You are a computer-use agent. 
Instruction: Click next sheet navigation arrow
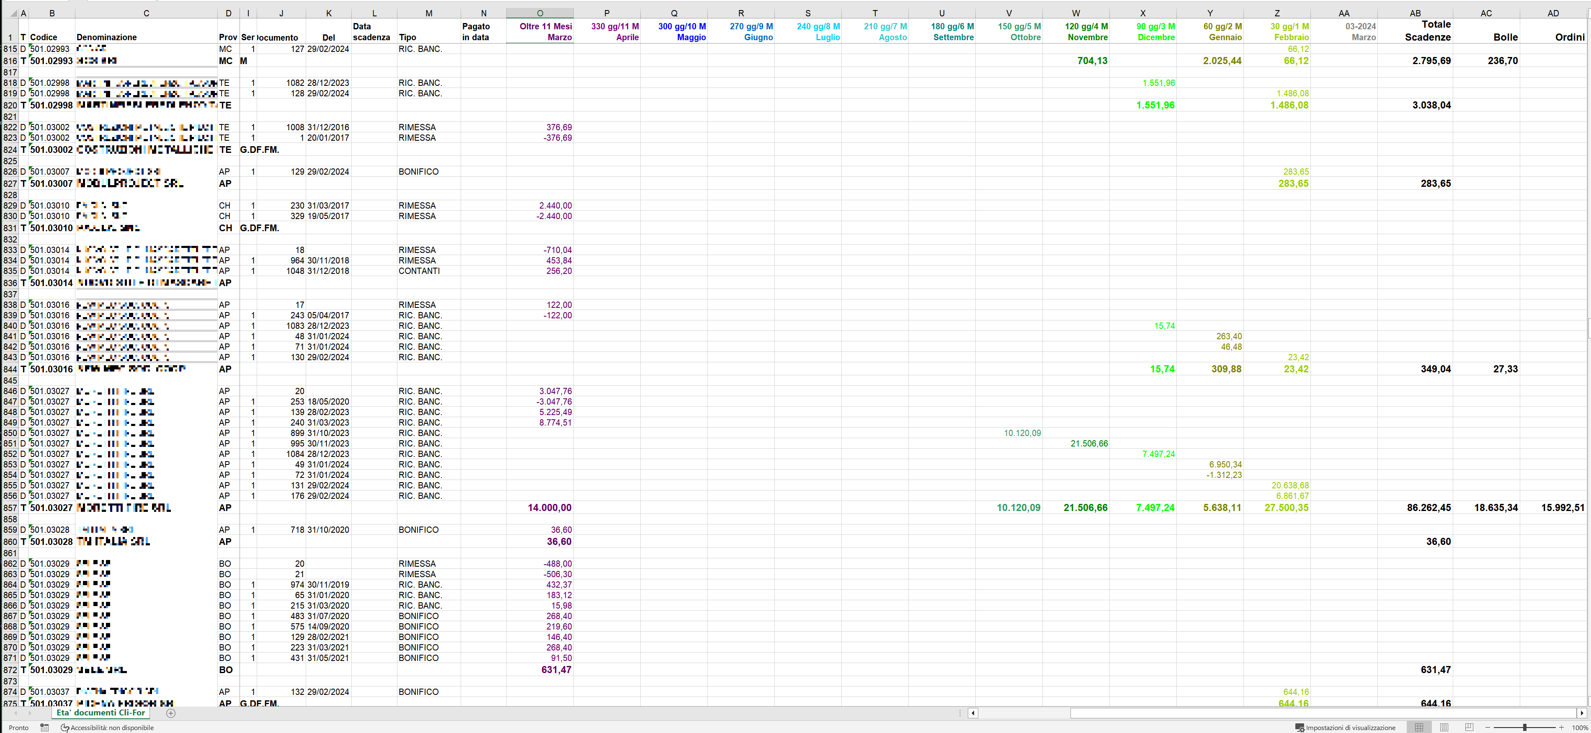[x=30, y=713]
